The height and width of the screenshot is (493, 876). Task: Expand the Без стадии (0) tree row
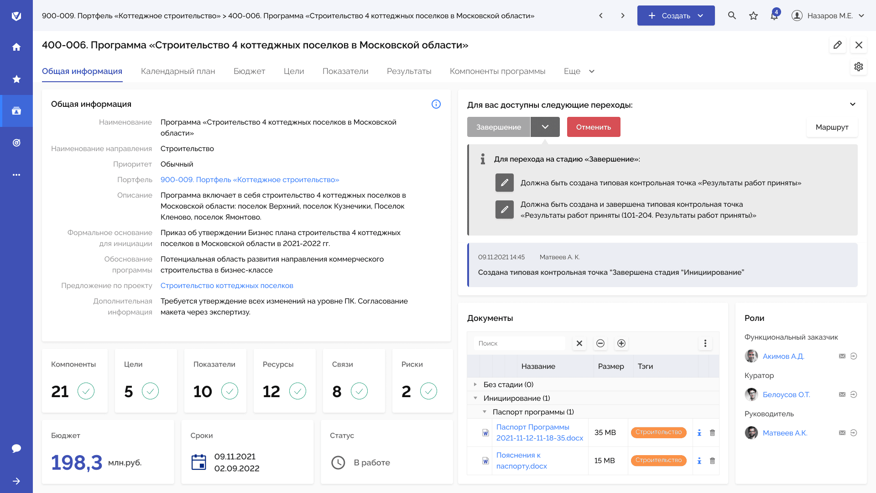[475, 384]
